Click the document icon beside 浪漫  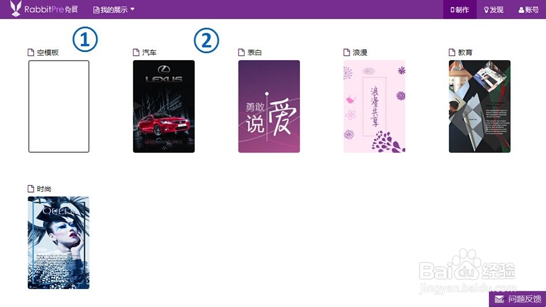pyautogui.click(x=347, y=52)
